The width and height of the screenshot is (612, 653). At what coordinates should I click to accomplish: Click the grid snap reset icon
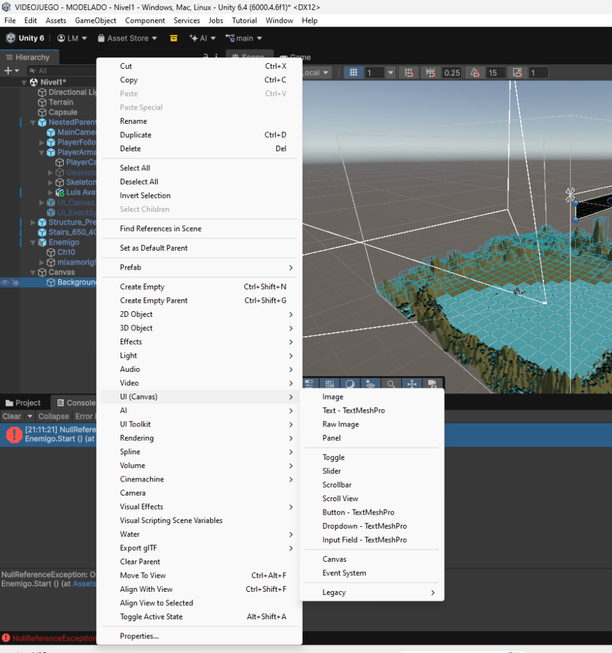tap(408, 73)
